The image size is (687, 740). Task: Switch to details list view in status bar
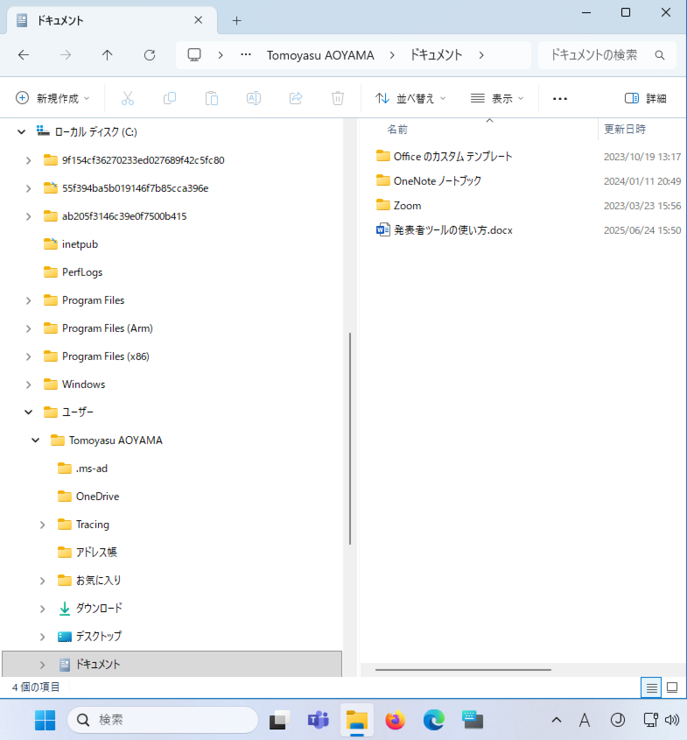pos(651,687)
